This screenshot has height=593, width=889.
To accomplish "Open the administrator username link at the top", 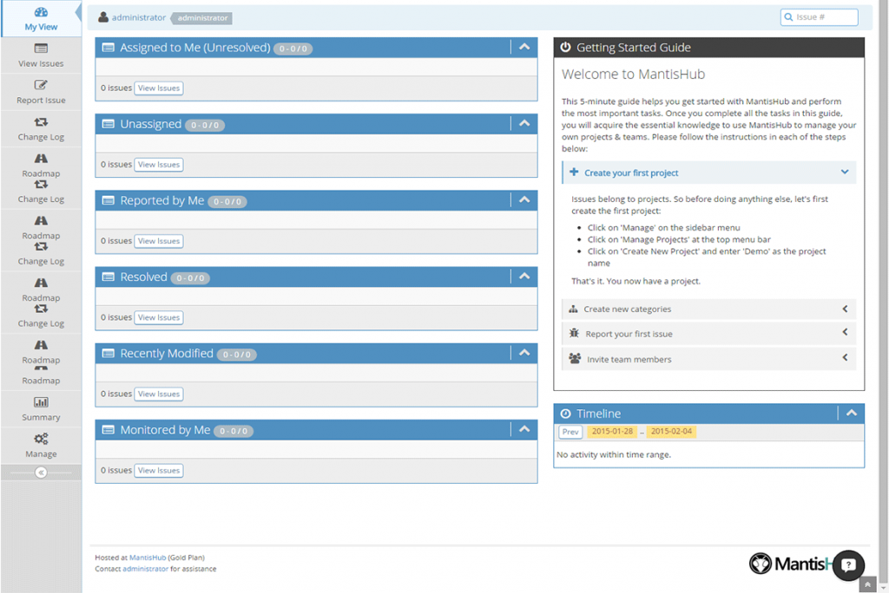I will (139, 17).
